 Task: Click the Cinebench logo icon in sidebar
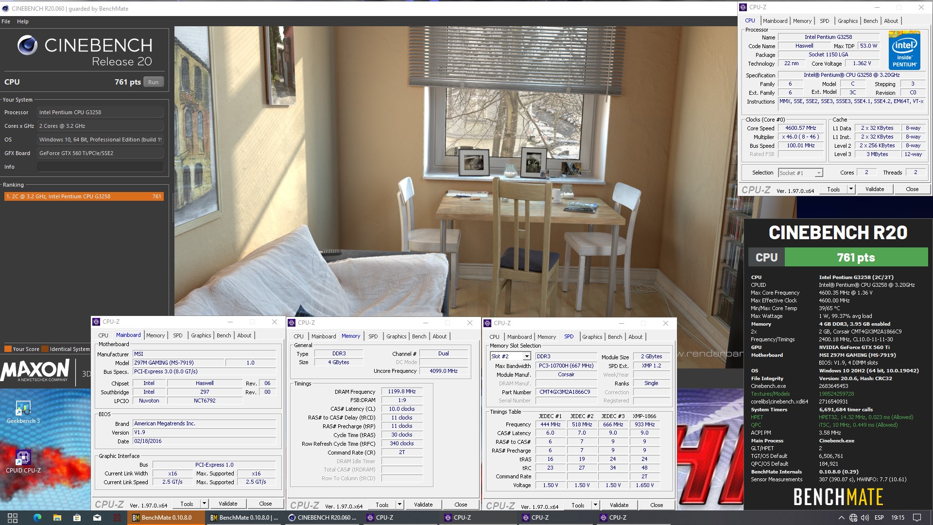pyautogui.click(x=27, y=45)
